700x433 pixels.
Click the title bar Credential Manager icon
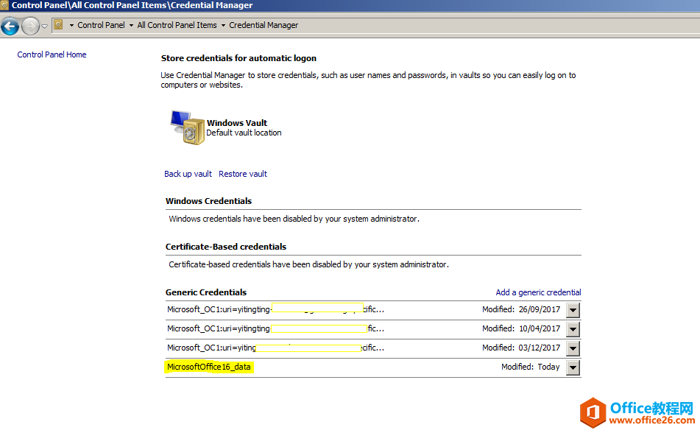tap(5, 5)
